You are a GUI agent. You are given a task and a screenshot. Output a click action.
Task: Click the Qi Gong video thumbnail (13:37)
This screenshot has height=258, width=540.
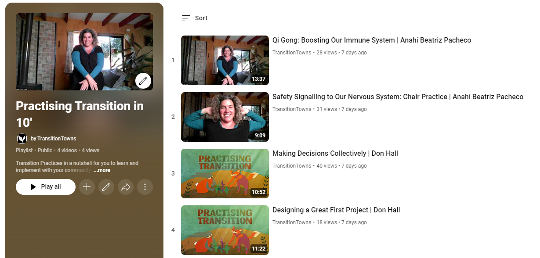point(225,60)
